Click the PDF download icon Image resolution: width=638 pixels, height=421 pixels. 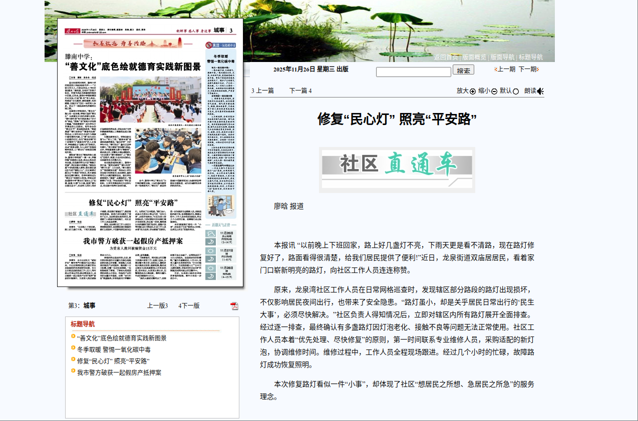point(234,306)
